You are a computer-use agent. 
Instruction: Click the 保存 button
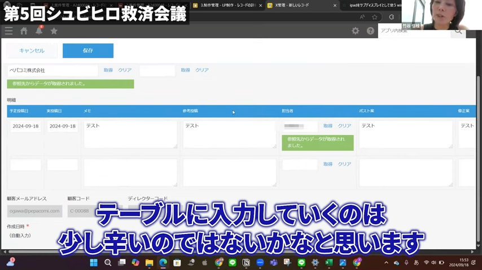[87, 51]
